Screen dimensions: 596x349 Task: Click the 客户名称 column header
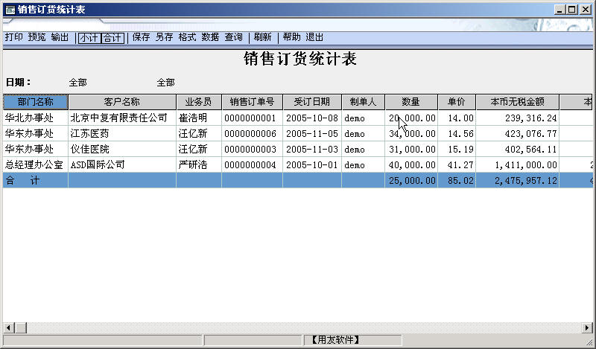(122, 102)
